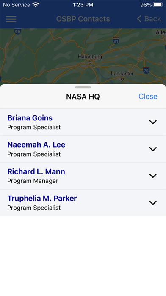The image size is (166, 296).
Task: Select the Richard L. Mann name
Action: [x=36, y=171]
